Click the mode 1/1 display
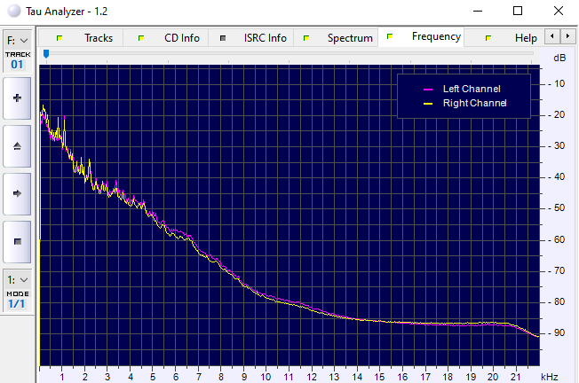Screen dimensions: 579x383 17,304
